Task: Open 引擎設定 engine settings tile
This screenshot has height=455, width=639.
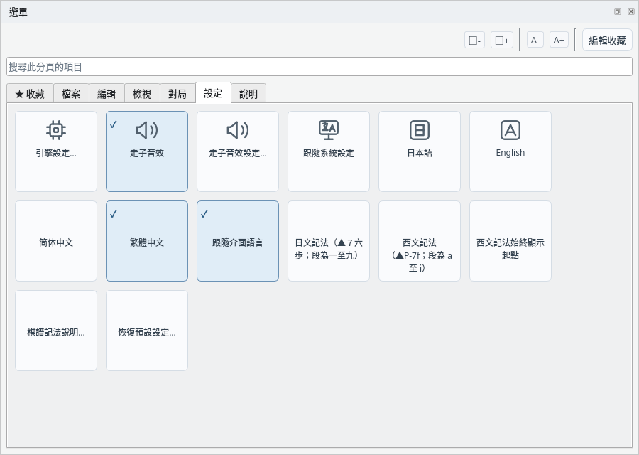Action: point(56,151)
